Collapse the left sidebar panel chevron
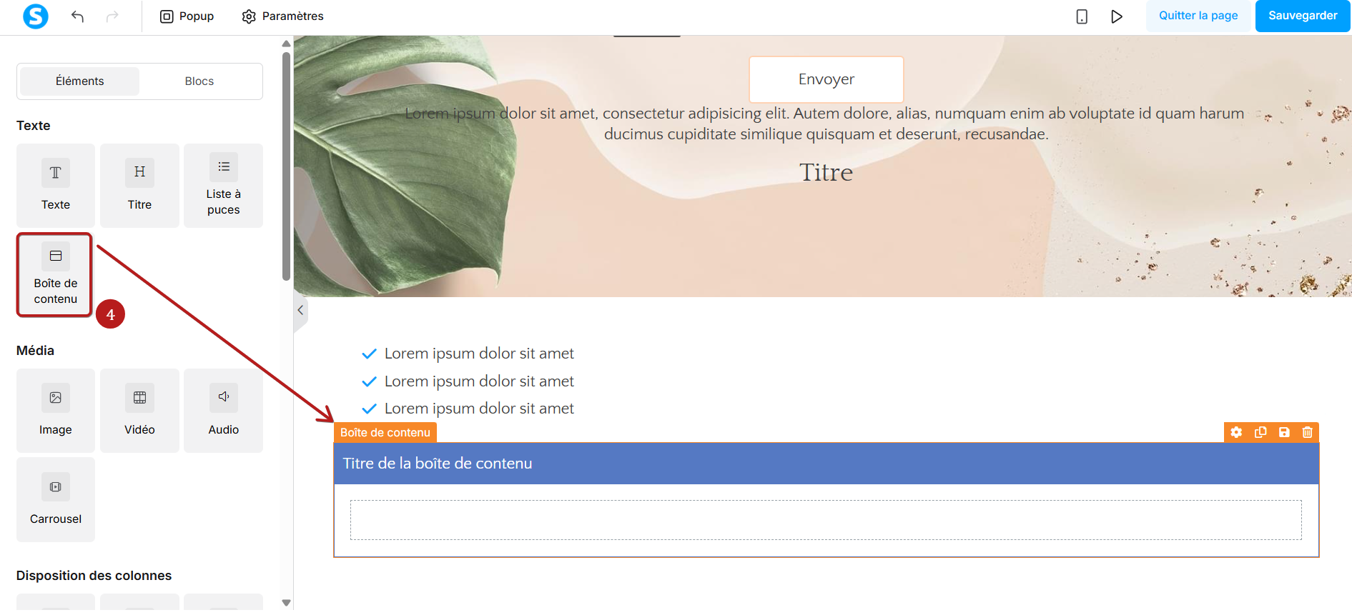Image resolution: width=1352 pixels, height=615 pixels. (x=300, y=310)
